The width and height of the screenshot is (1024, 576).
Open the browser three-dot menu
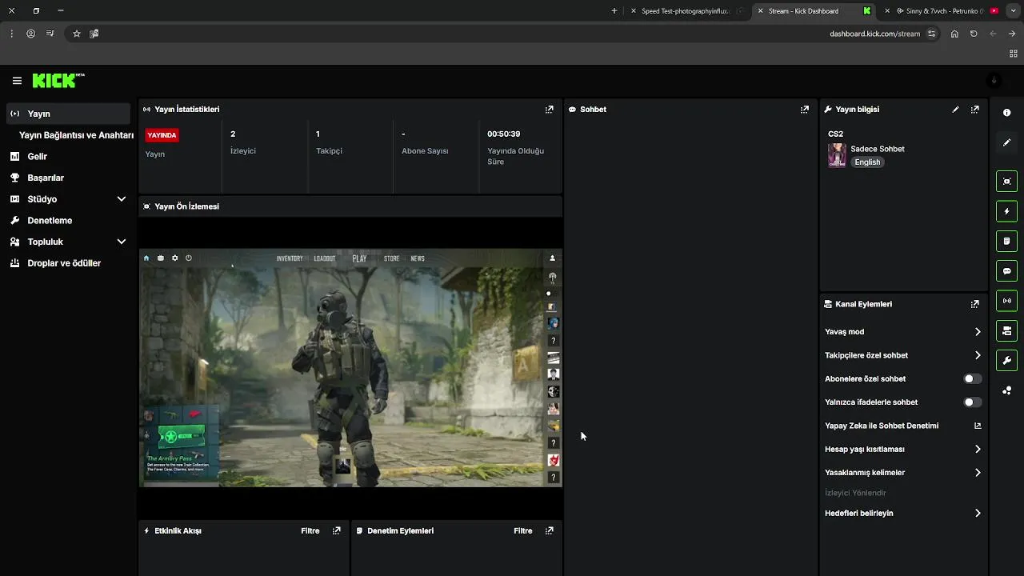click(x=11, y=34)
